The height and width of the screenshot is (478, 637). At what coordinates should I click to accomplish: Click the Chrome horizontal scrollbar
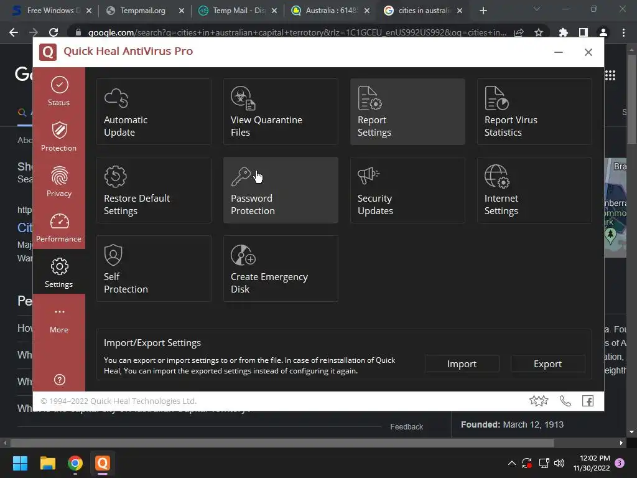pyautogui.click(x=282, y=443)
